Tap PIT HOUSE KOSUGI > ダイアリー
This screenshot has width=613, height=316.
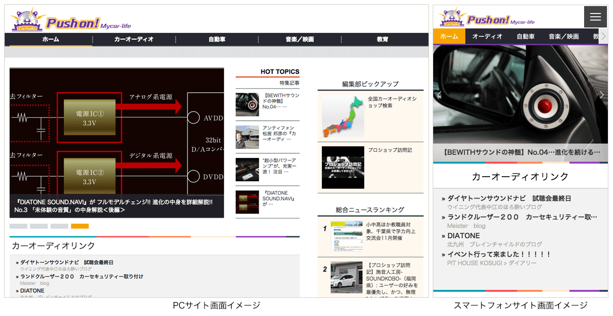coord(492,263)
